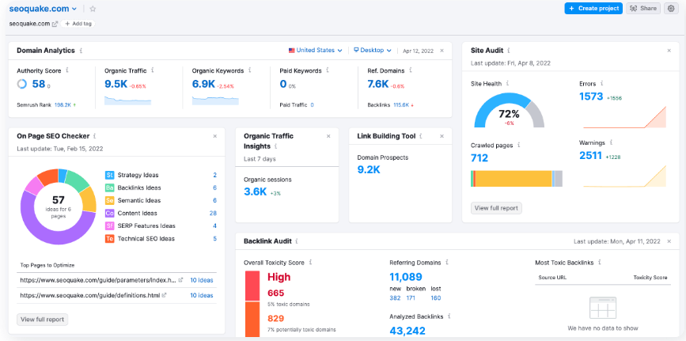Open the Desktop device dropdown
Image resolution: width=686 pixels, height=341 pixels.
coord(373,51)
